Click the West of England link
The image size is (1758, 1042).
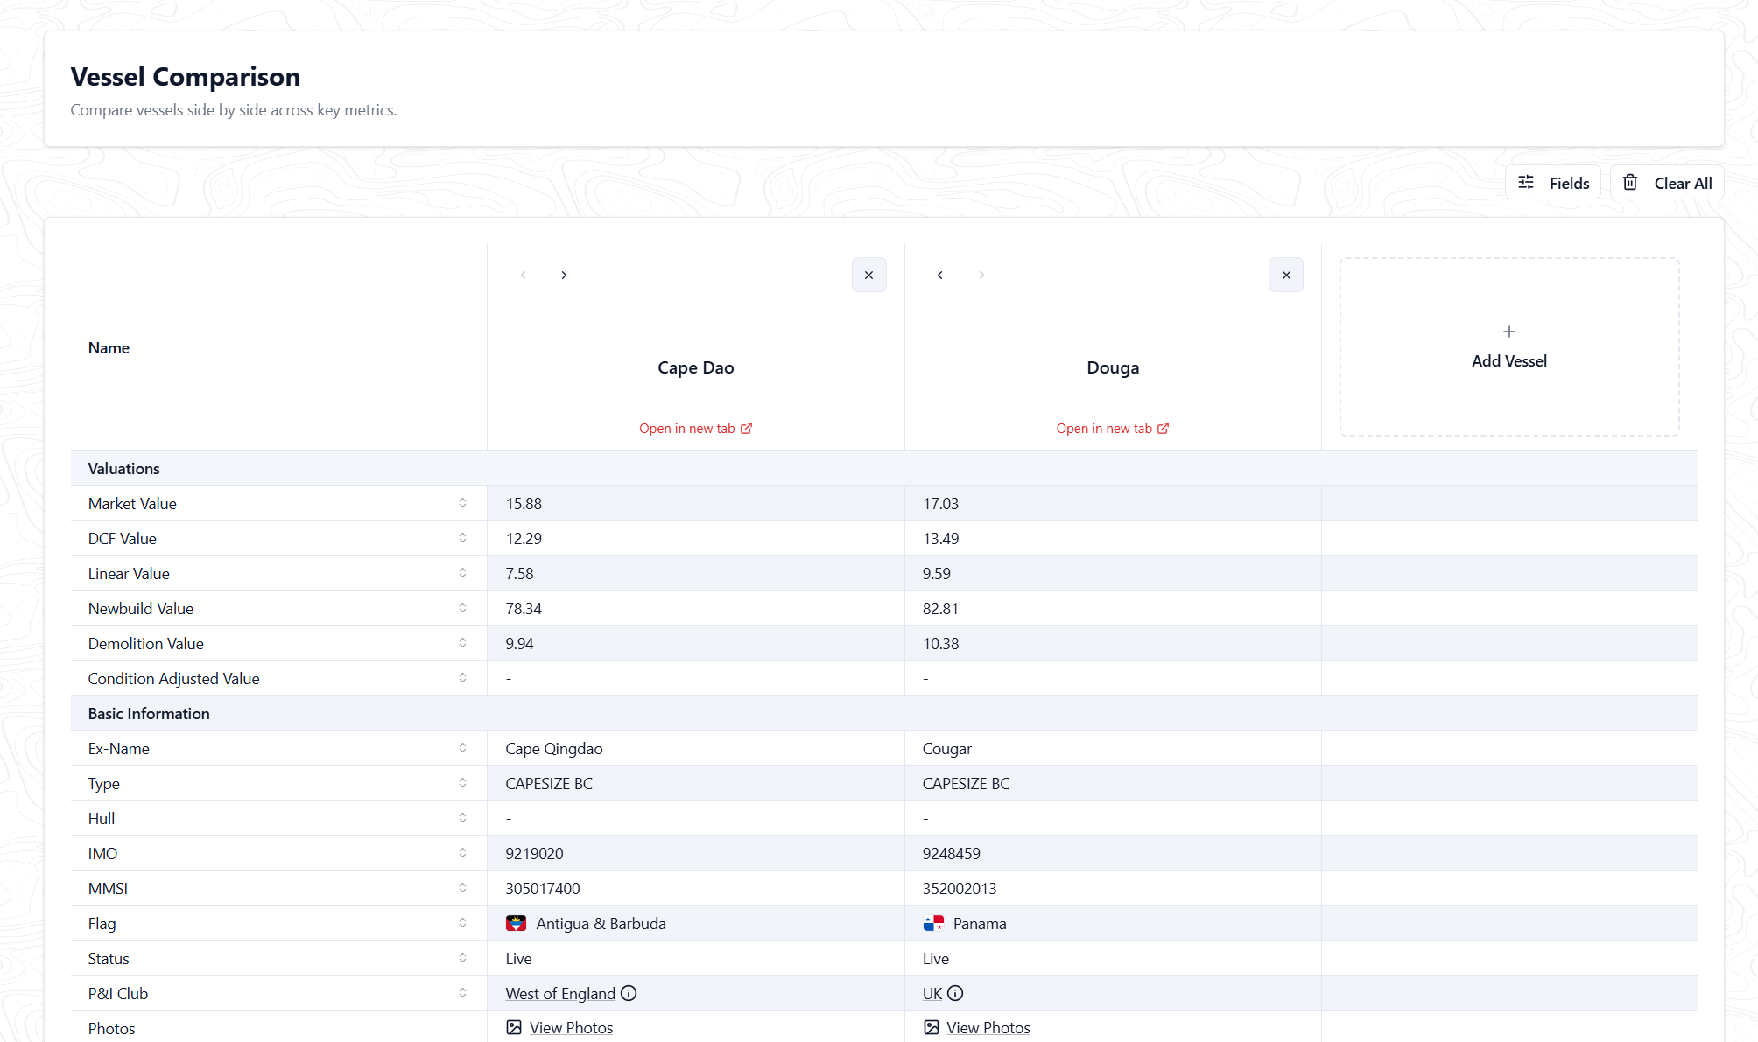coord(560,993)
